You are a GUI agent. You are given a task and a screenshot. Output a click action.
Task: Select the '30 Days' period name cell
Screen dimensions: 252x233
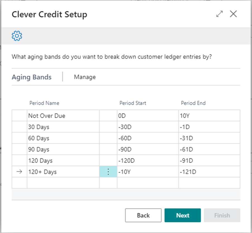tap(63, 127)
